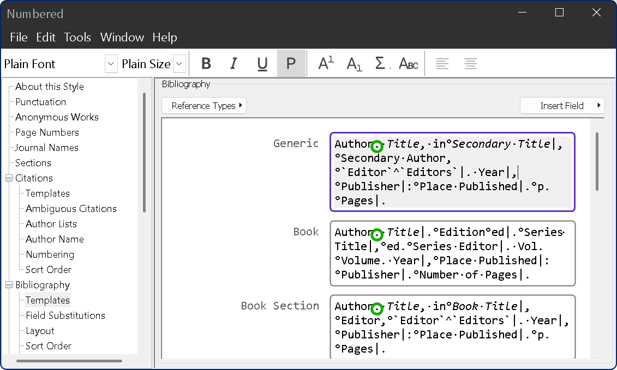617x370 pixels.
Task: Open the Plain Font dropdown
Action: [x=111, y=64]
